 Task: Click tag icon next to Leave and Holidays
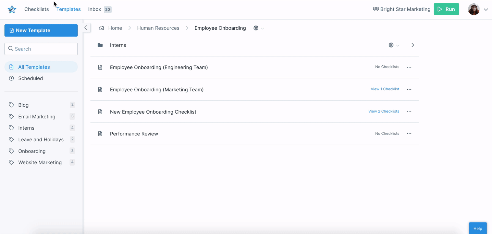[x=11, y=140]
